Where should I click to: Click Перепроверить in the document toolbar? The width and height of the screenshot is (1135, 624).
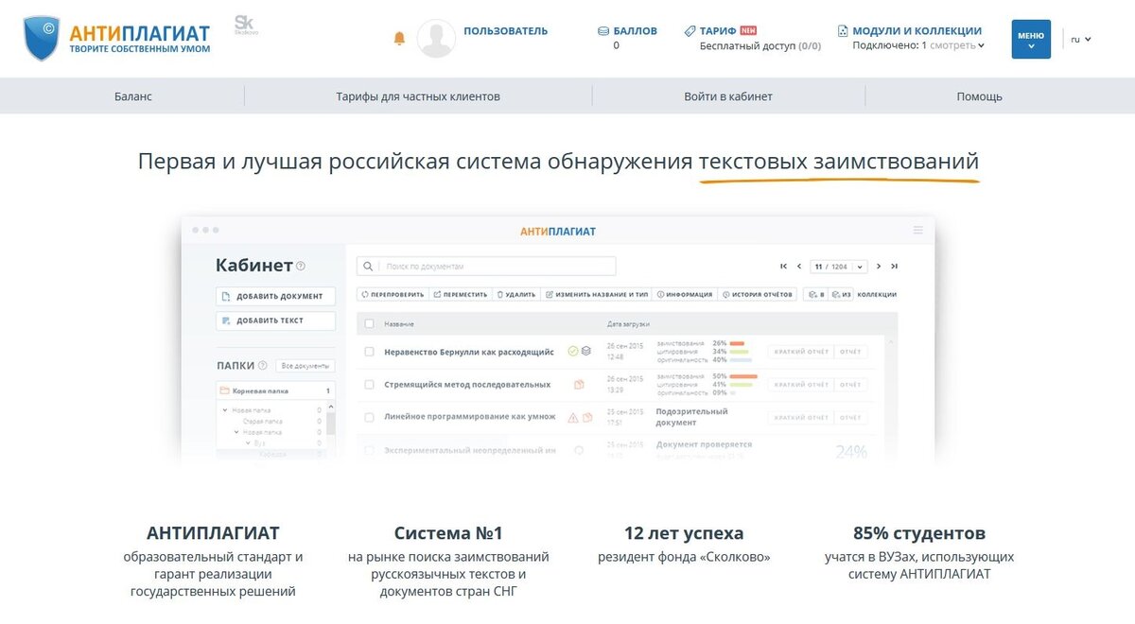(x=393, y=295)
